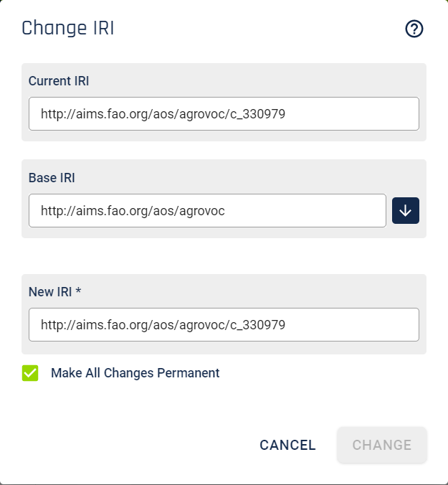Click the Make All Changes Permanent label text
This screenshot has width=448, height=485.
coord(135,373)
